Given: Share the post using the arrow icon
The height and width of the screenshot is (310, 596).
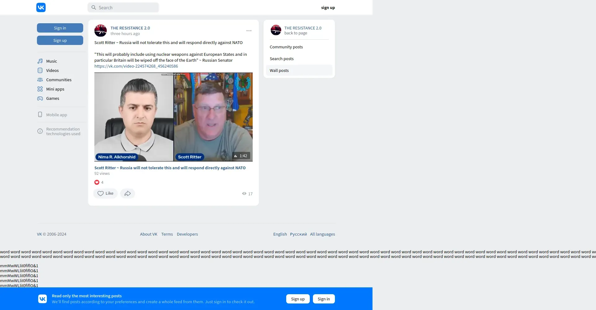Looking at the screenshot, I should click(x=128, y=193).
